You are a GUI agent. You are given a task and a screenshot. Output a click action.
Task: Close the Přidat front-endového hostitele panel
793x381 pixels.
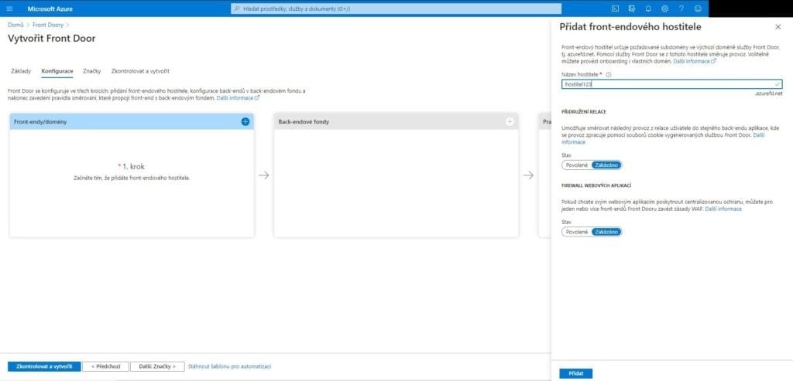pyautogui.click(x=778, y=26)
